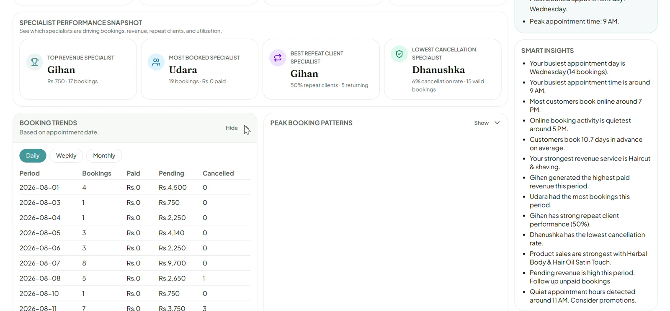Collapse Booking Trends with the Hide toggle
The height and width of the screenshot is (311, 670).
[237, 128]
